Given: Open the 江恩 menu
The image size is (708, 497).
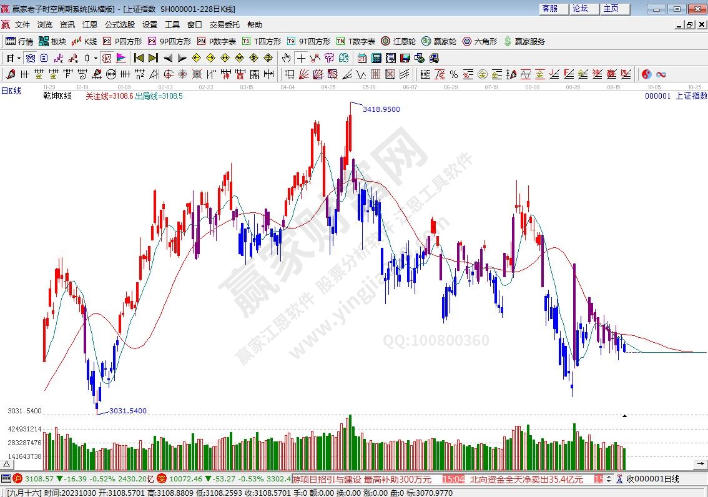Looking at the screenshot, I should point(89,25).
